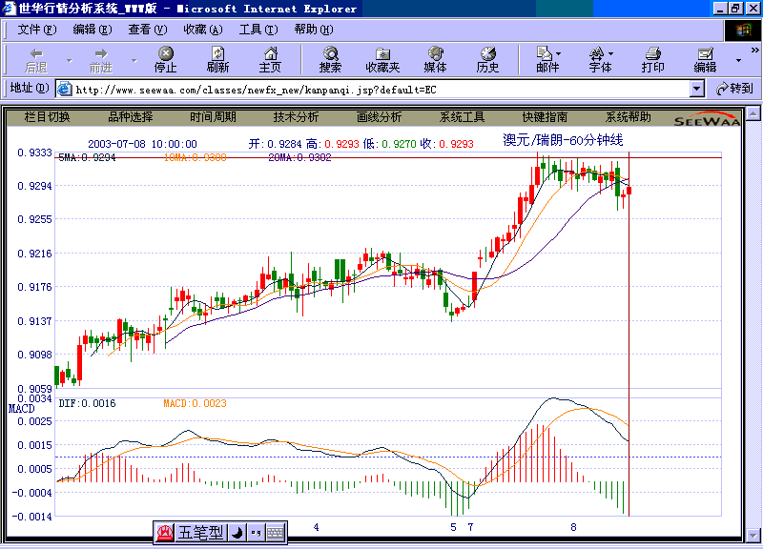Open the 查看(V) menu
Image resolution: width=763 pixels, height=549 pixels.
(148, 30)
